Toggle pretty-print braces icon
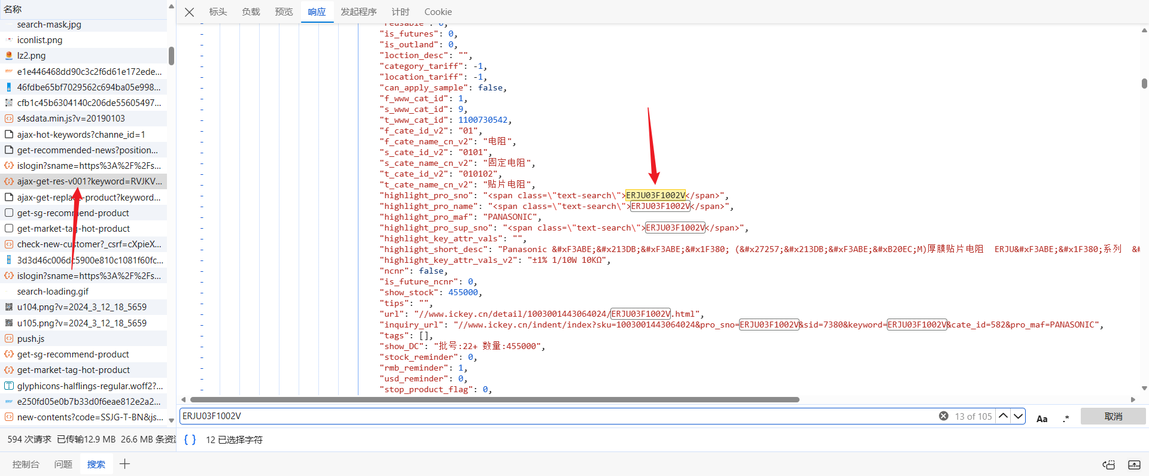This screenshot has height=476, width=1149. (190, 439)
